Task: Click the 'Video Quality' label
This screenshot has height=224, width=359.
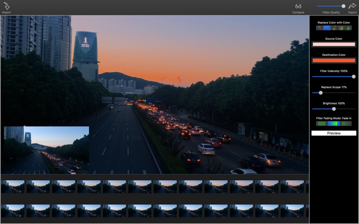Action: click(x=331, y=13)
